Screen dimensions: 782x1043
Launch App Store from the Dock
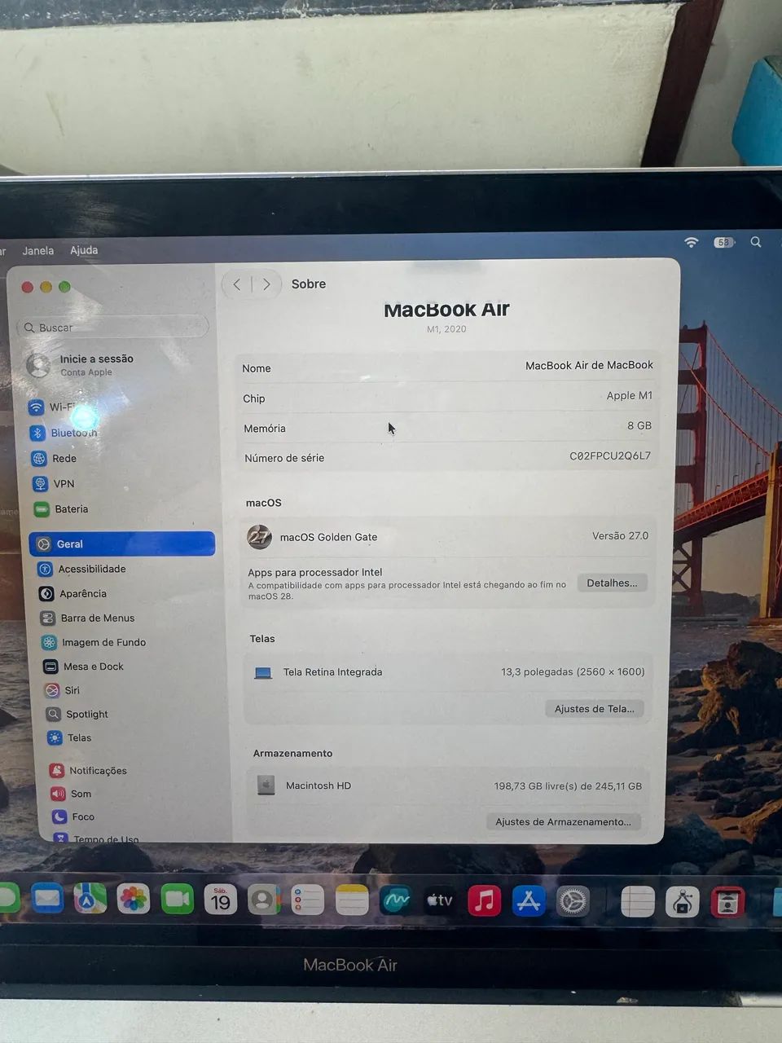click(x=529, y=901)
